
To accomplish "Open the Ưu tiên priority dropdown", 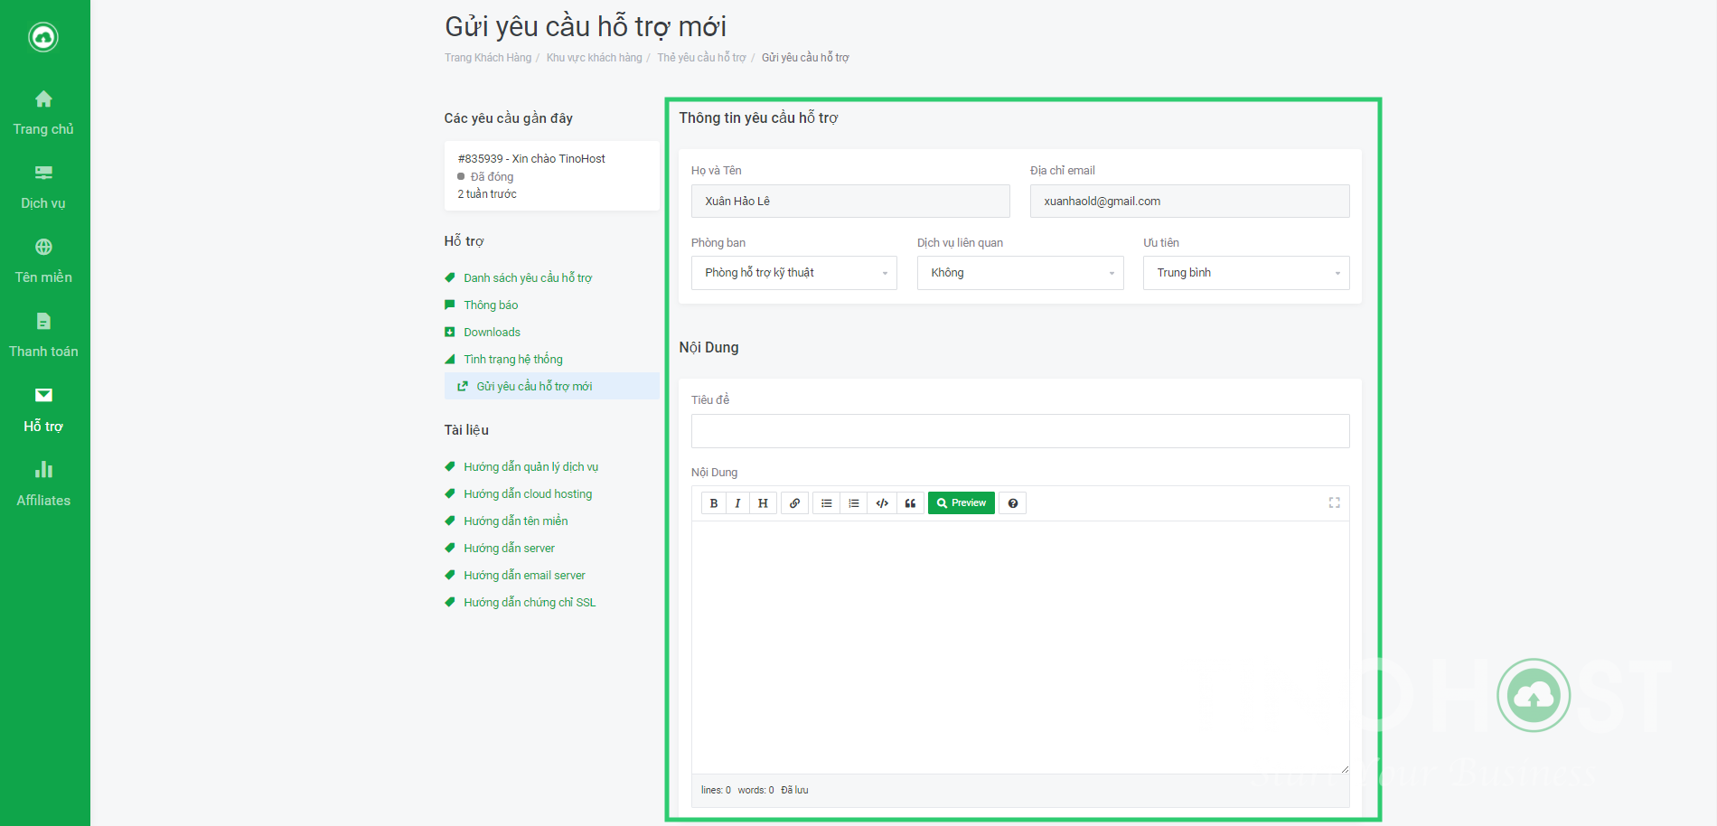I will (x=1246, y=273).
